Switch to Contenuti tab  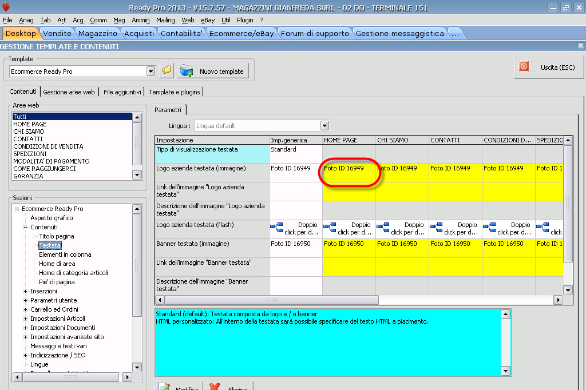pyautogui.click(x=23, y=91)
